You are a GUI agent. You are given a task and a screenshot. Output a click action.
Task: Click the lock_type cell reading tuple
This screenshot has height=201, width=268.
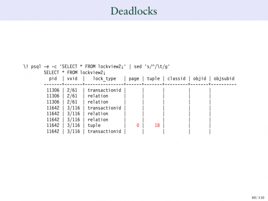94,126
